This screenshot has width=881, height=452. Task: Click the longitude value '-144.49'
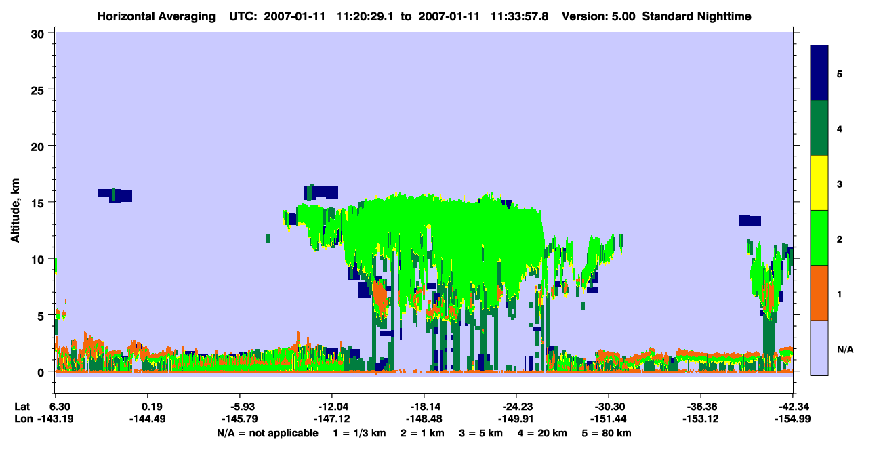coord(148,419)
